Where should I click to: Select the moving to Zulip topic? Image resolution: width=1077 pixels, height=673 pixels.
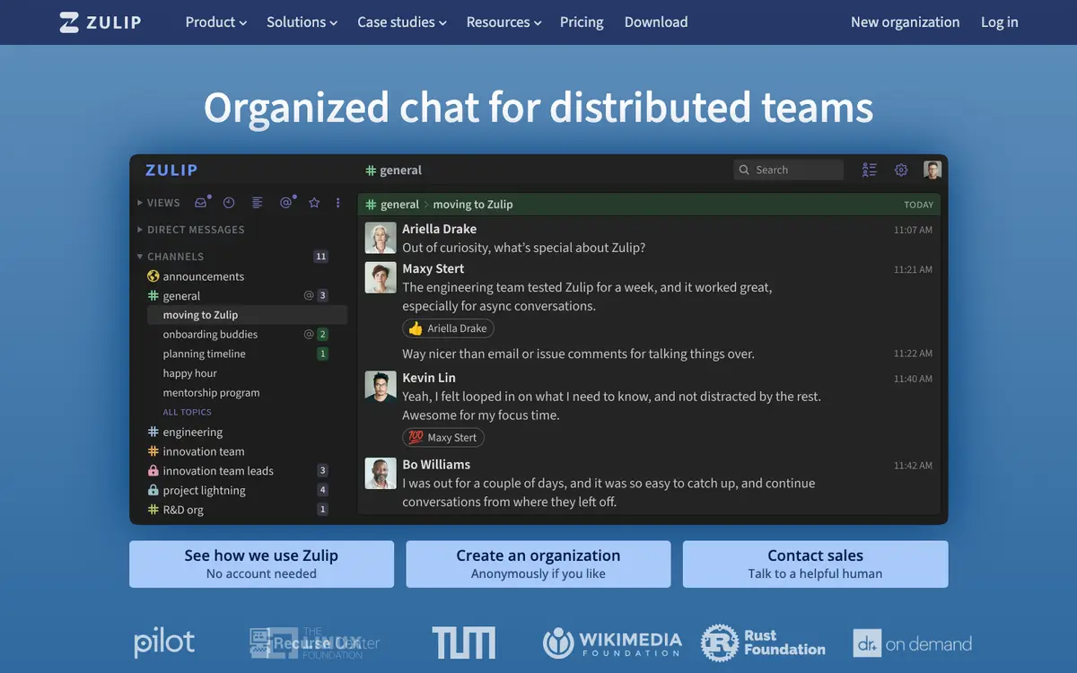click(247, 315)
